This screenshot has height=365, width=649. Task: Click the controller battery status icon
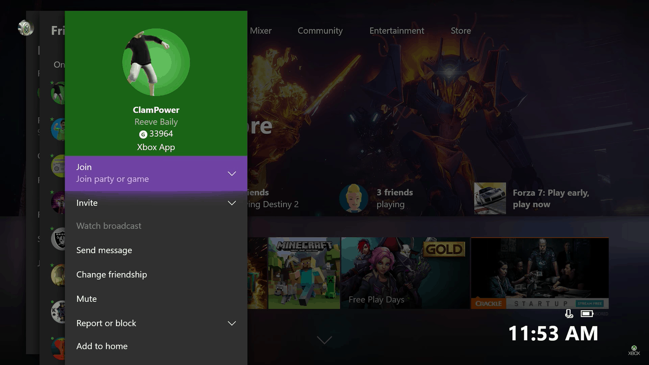pyautogui.click(x=587, y=314)
